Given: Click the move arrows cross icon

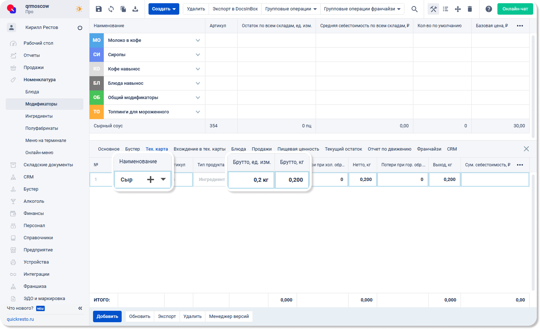Looking at the screenshot, I should coord(458,9).
